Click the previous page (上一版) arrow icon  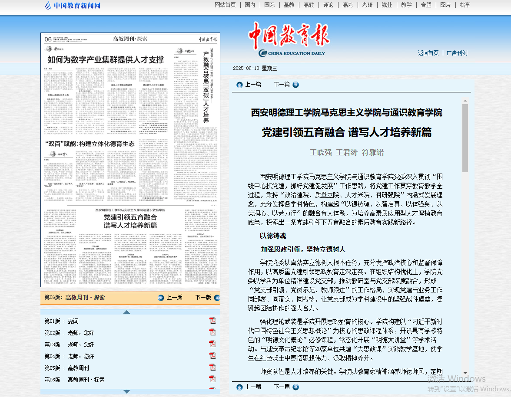[161, 298]
